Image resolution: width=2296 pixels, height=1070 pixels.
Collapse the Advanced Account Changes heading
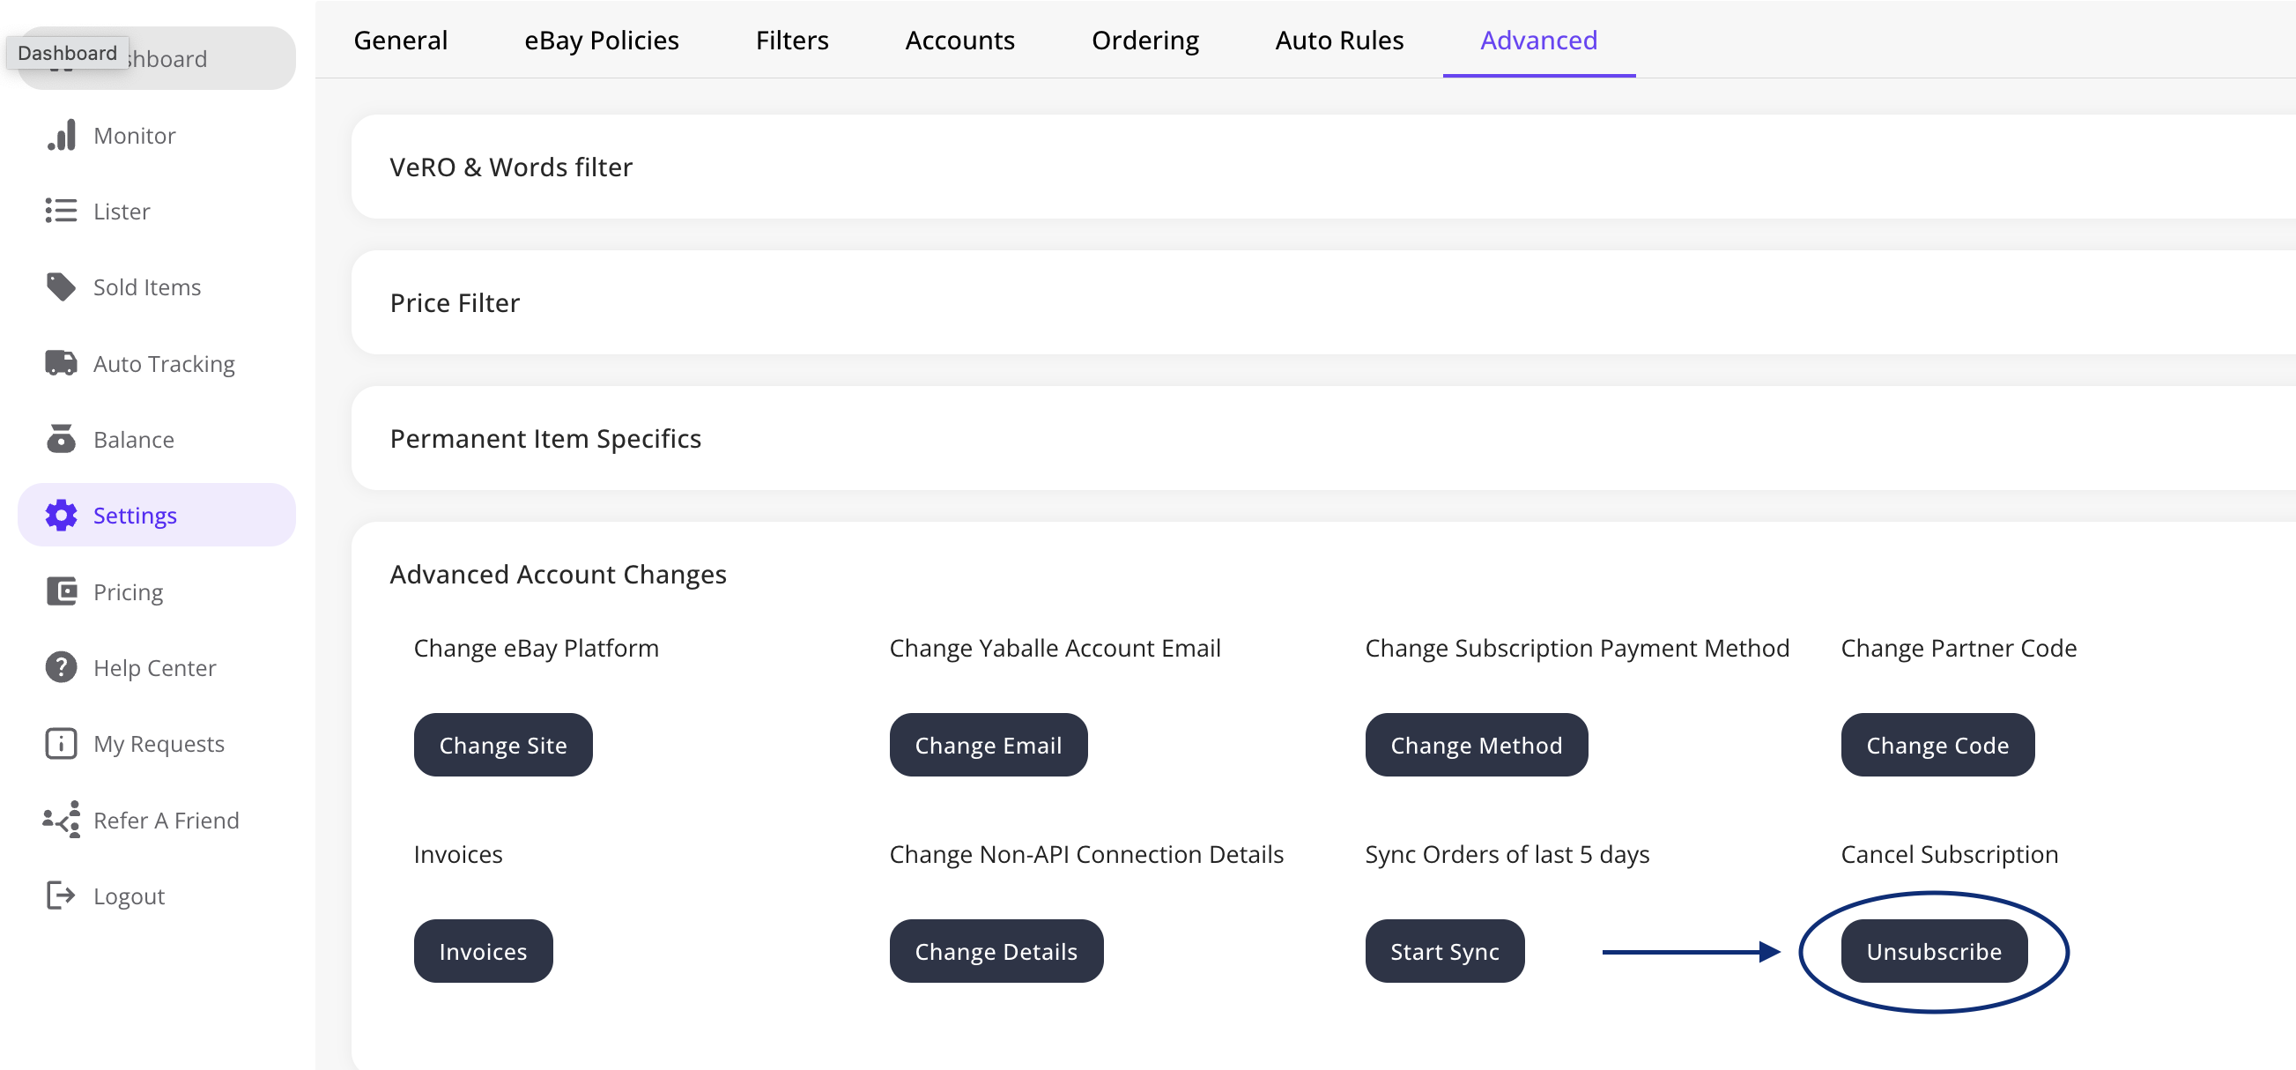(x=558, y=575)
